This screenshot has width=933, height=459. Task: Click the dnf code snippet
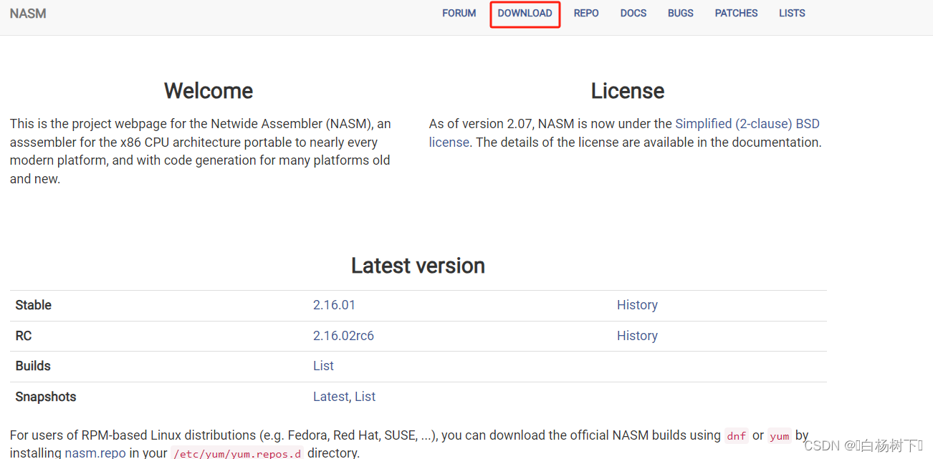(736, 435)
